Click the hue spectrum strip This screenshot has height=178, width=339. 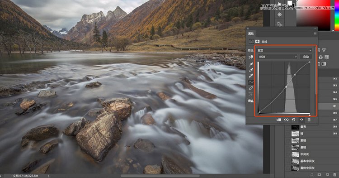point(337,15)
